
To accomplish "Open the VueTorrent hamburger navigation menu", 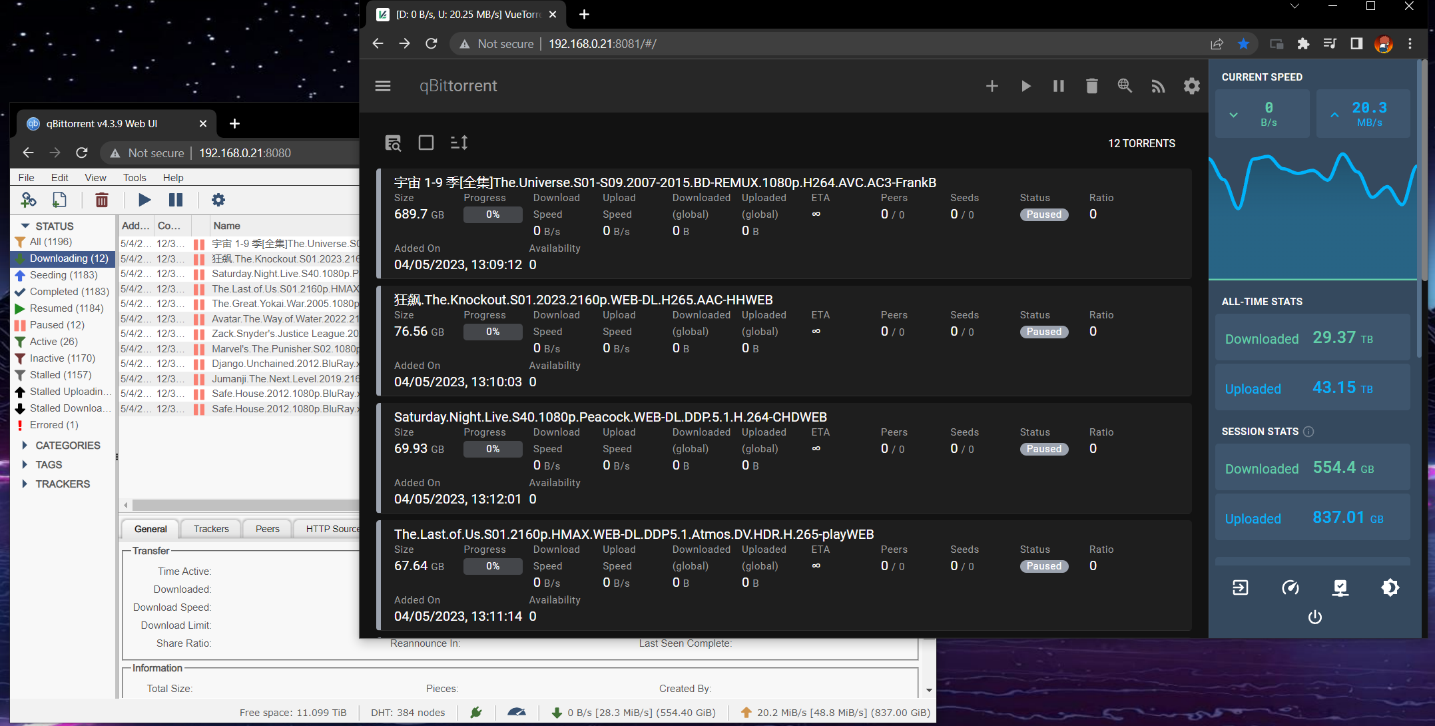I will tap(383, 86).
